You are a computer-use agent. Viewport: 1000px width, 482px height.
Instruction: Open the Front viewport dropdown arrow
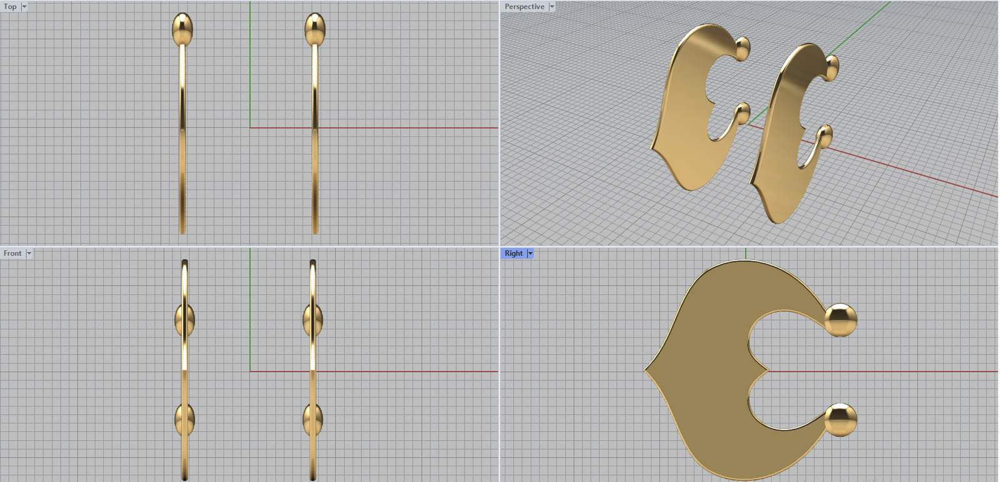[x=29, y=253]
